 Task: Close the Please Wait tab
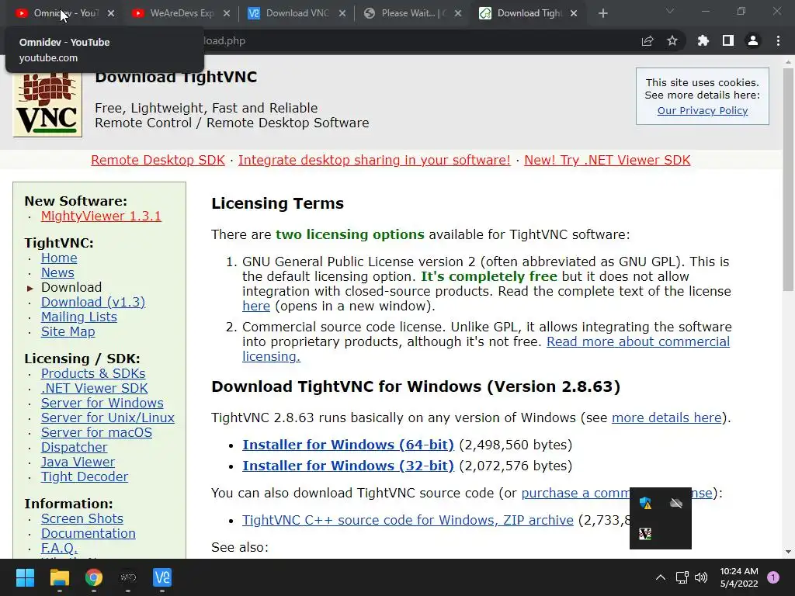tap(458, 13)
